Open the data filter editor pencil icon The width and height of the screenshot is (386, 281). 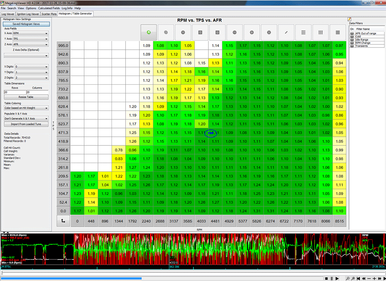coord(349,19)
